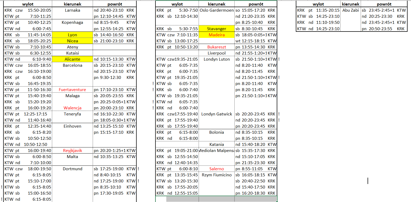
Task: Click the 20:20-1:25+1 Reyjkjavik return
Action: 113,150
